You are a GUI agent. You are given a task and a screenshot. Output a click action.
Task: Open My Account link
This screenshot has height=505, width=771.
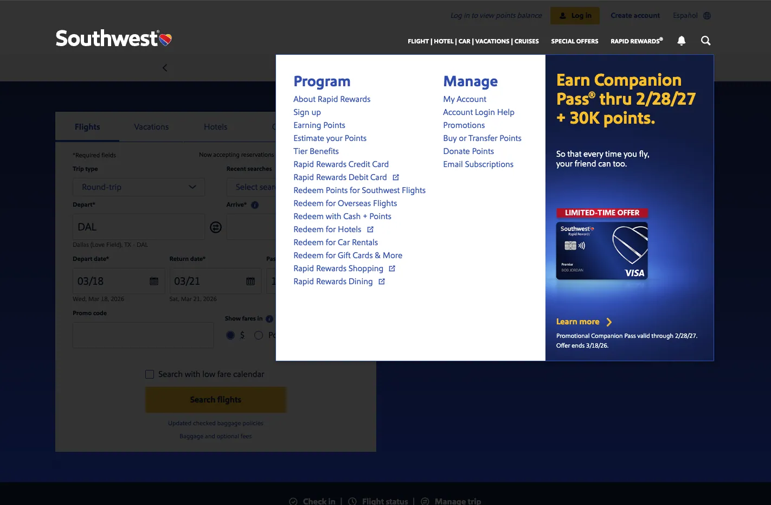pyautogui.click(x=465, y=99)
